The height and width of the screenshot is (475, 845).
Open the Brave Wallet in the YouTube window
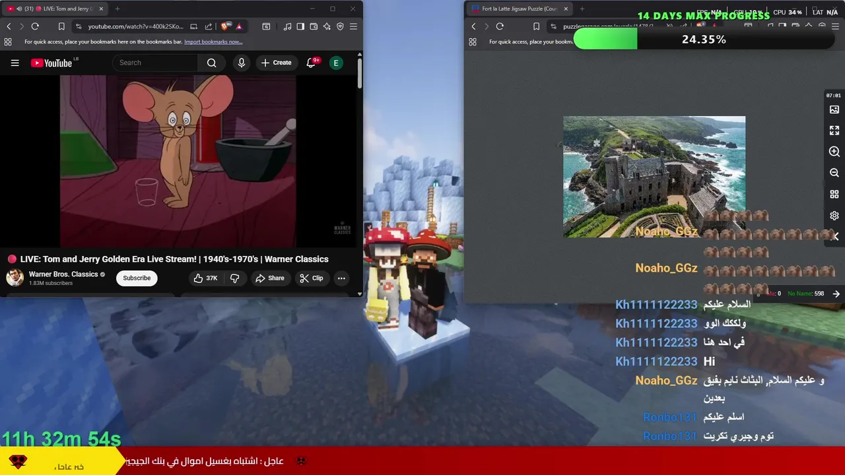click(x=314, y=26)
